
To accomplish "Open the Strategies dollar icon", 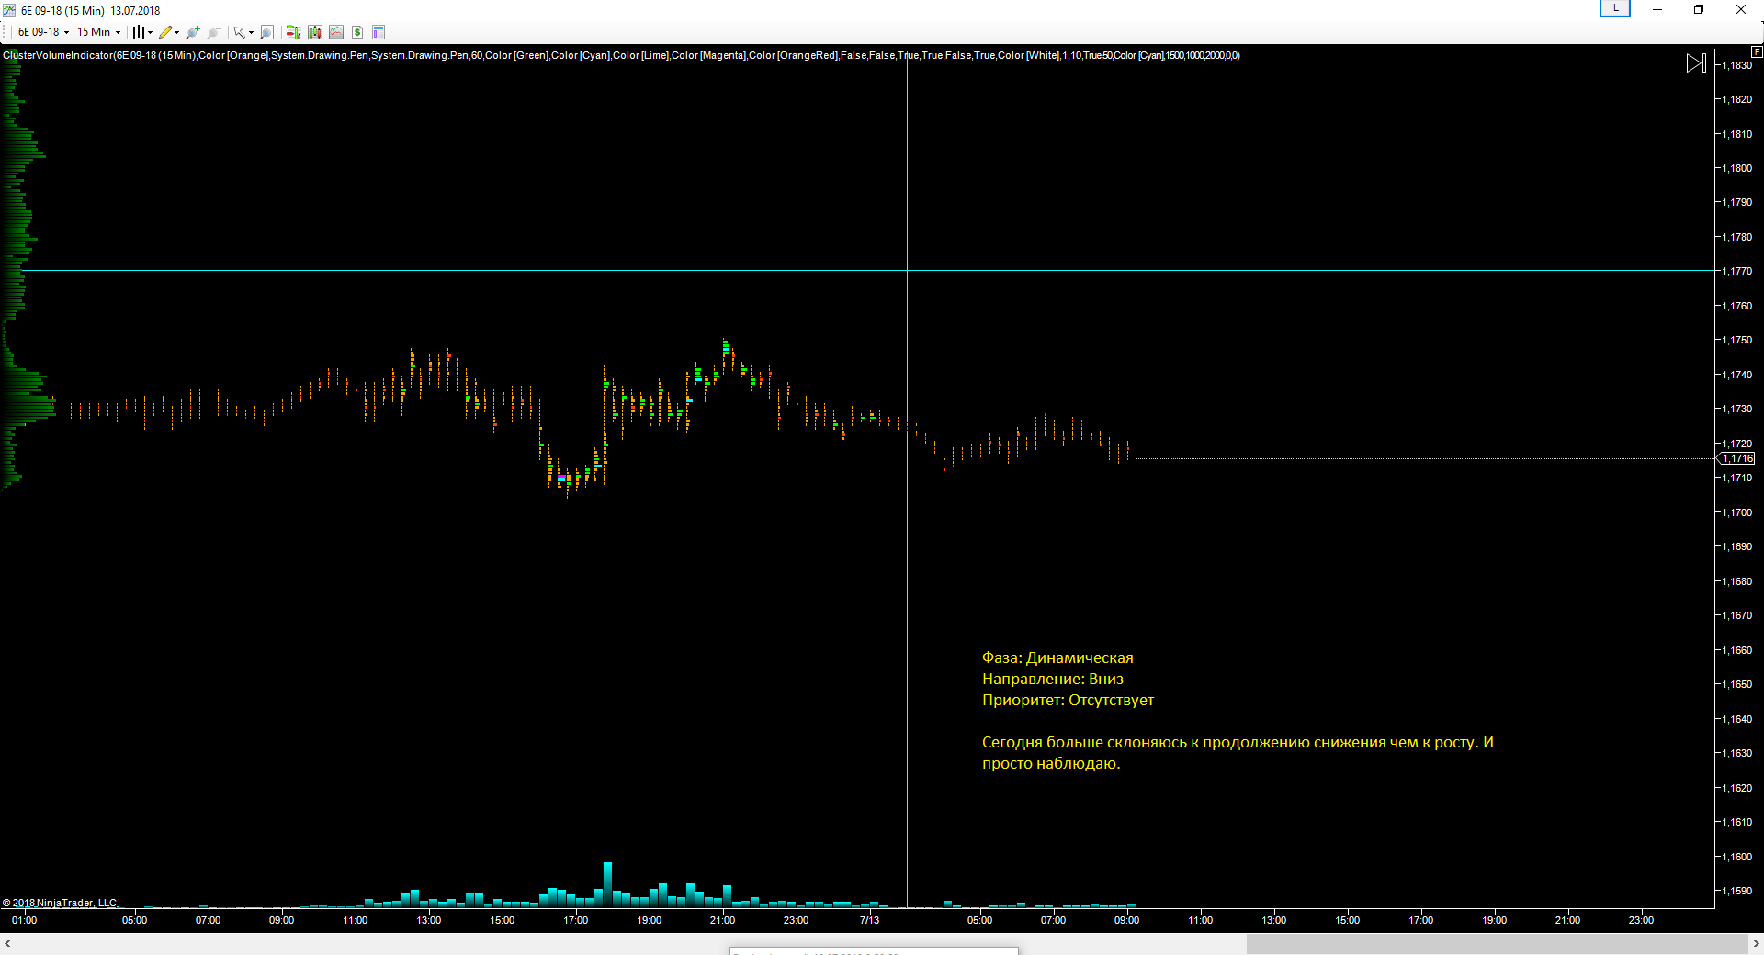I will click(357, 32).
